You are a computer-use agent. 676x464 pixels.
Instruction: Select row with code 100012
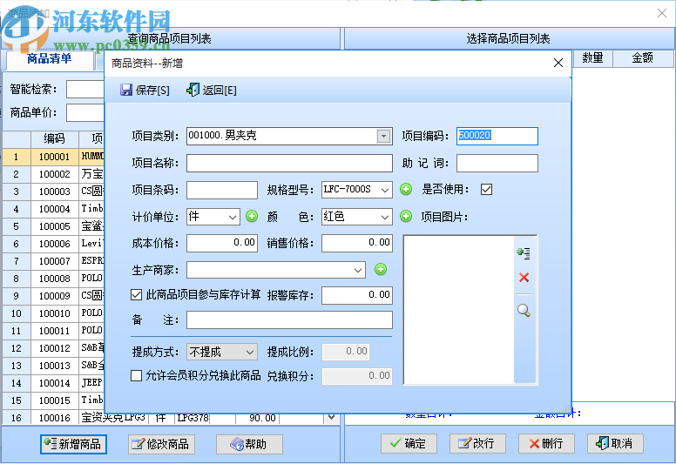point(53,348)
